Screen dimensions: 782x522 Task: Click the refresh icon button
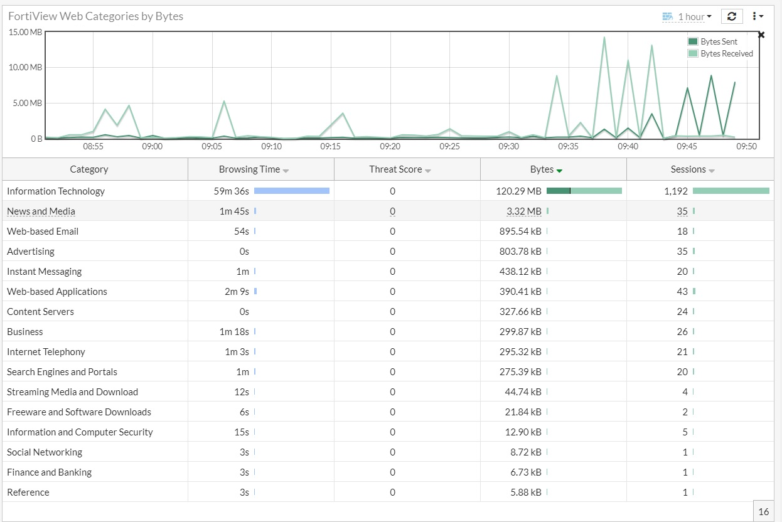click(x=732, y=16)
